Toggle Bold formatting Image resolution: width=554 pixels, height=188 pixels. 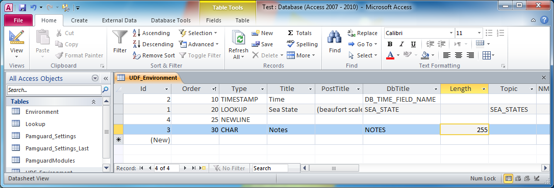click(390, 44)
